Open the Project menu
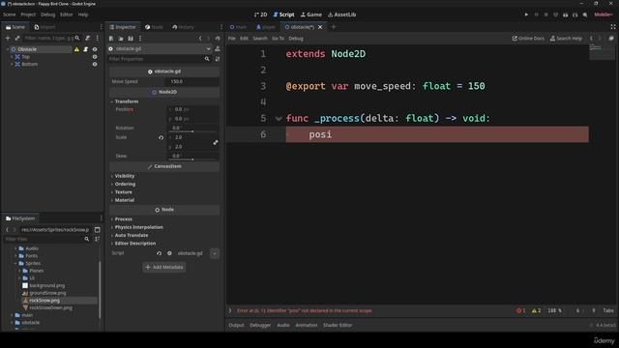 [x=28, y=14]
